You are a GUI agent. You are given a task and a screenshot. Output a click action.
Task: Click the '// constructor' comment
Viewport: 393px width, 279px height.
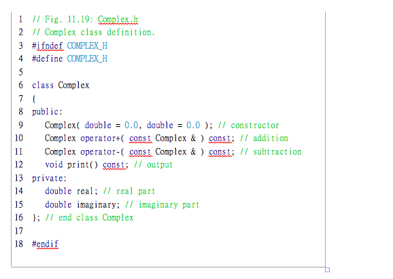tap(249, 126)
